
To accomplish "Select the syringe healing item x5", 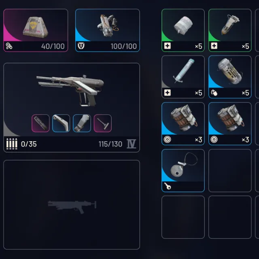I will (x=183, y=77).
